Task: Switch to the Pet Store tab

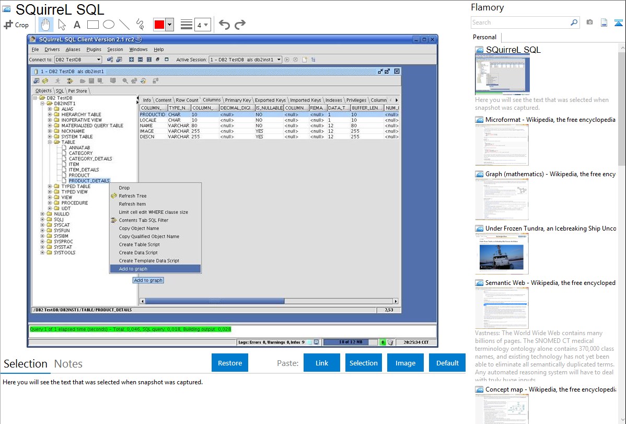Action: coord(77,91)
